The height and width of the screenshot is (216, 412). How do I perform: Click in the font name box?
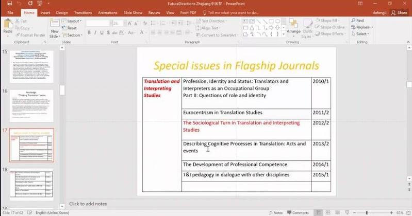(97, 24)
